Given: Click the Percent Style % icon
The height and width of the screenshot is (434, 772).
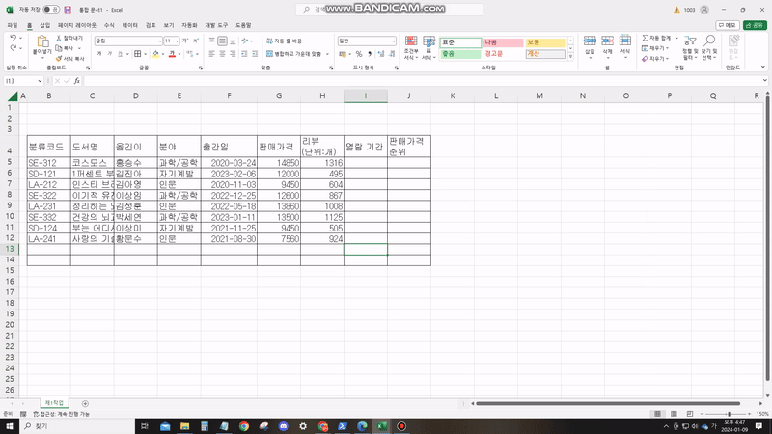Looking at the screenshot, I should pyautogui.click(x=359, y=54).
